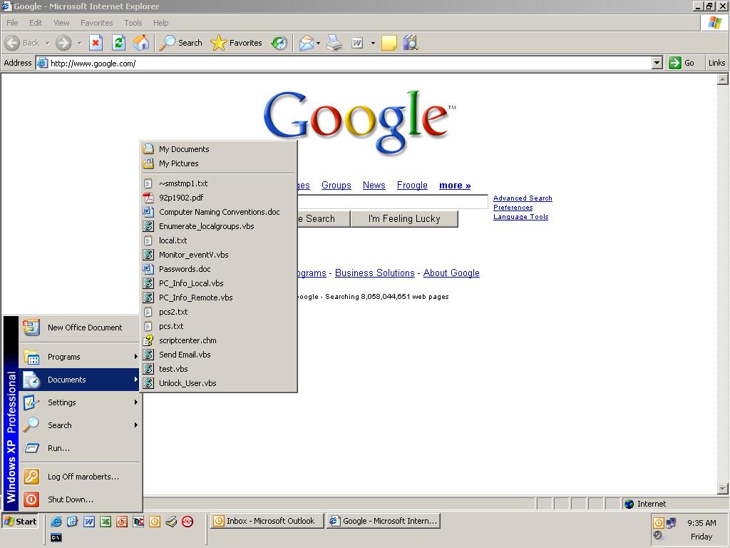Expand the Mail icon dropdown arrow
730x548 pixels.
click(317, 43)
